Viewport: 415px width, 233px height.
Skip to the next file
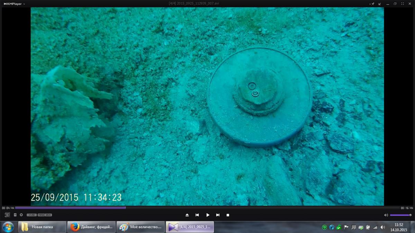click(218, 215)
